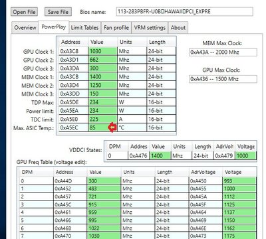Select DPM 0 frequency value 300

[104, 181]
